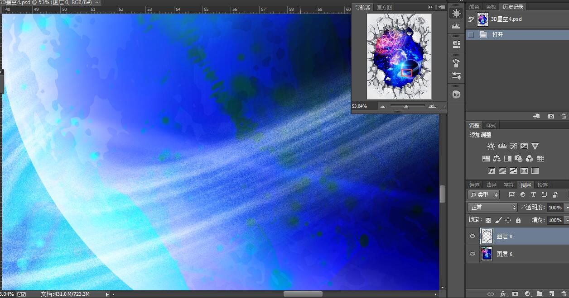Viewport: 569px width, 298px height.
Task: Add a layer mask
Action: point(515,294)
